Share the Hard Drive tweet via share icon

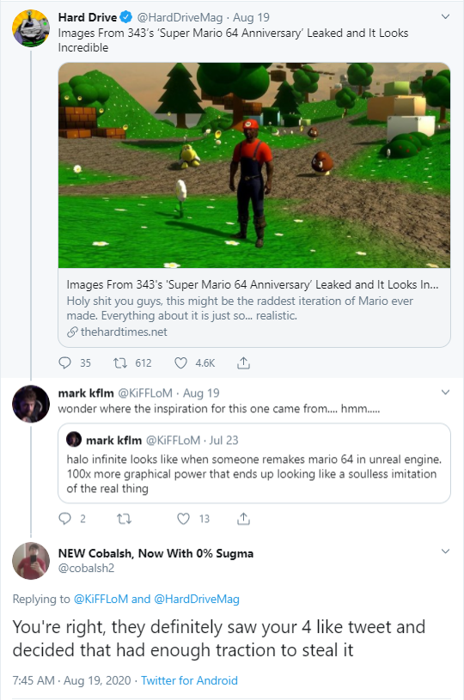pyautogui.click(x=243, y=362)
